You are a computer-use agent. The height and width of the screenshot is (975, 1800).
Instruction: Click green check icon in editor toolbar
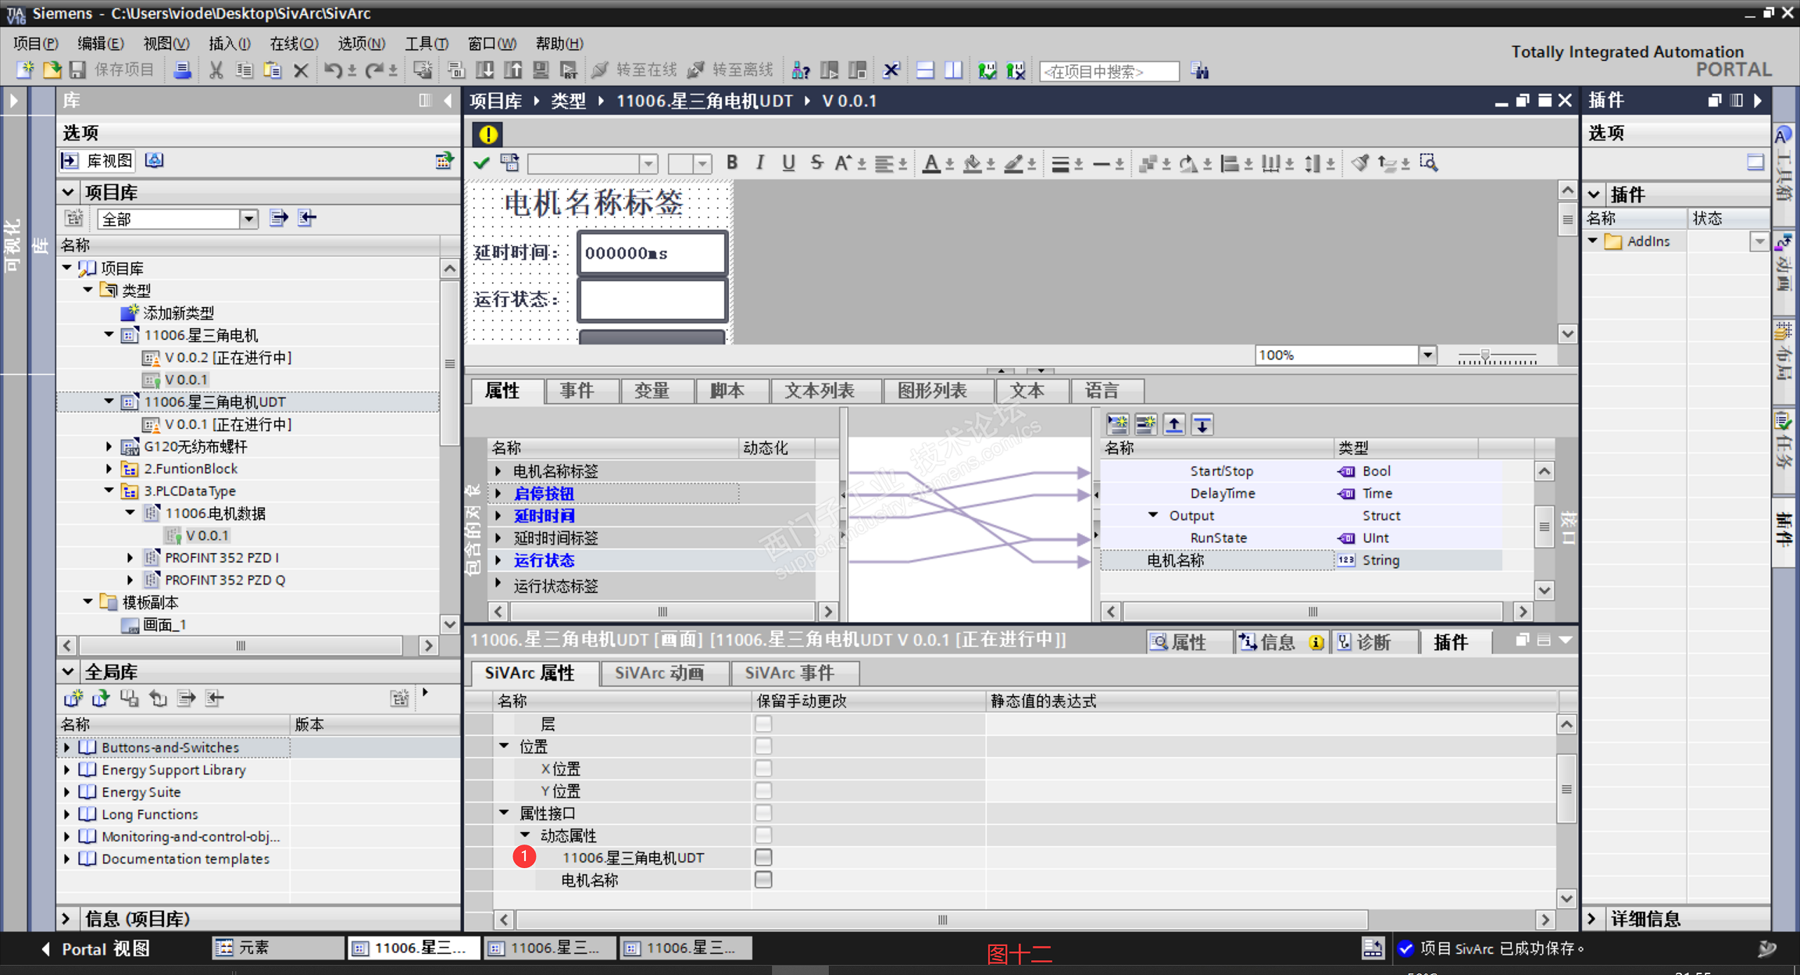482,162
